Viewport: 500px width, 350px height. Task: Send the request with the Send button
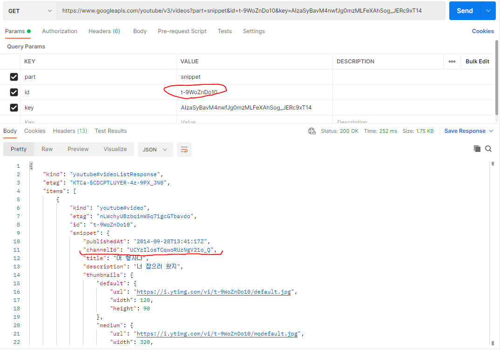pyautogui.click(x=465, y=11)
